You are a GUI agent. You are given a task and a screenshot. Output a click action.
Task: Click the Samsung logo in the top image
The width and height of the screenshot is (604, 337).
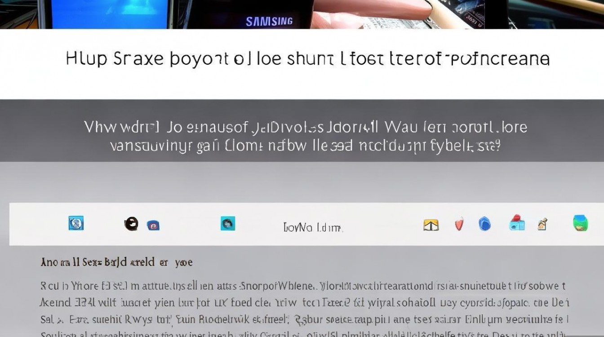coord(269,21)
